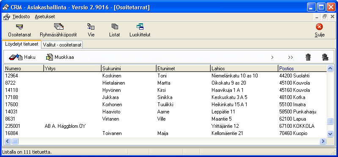
Task: Restore the inner child window
Action: [x=324, y=17]
